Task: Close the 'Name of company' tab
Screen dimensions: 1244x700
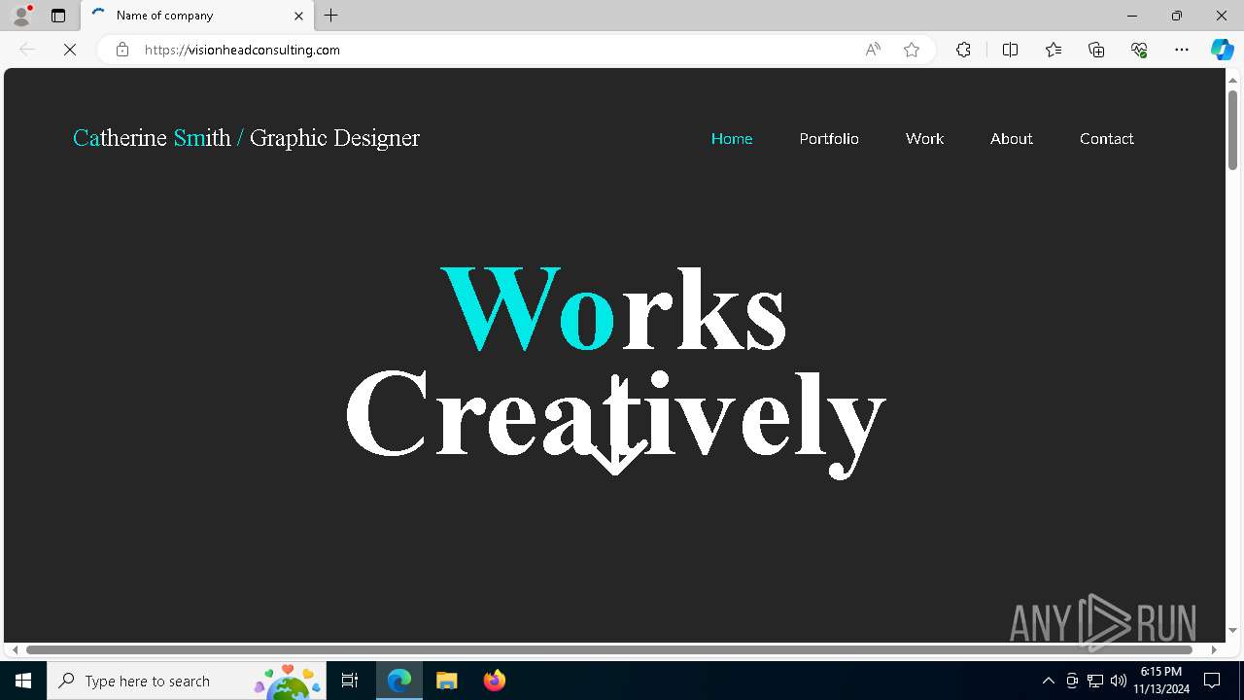Action: 298,16
